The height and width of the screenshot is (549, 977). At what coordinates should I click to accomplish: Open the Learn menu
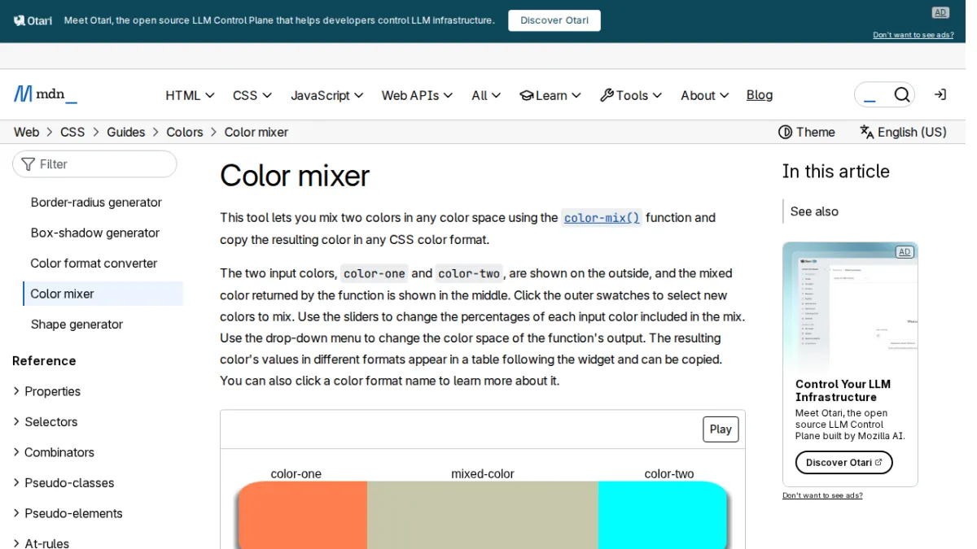pos(550,95)
